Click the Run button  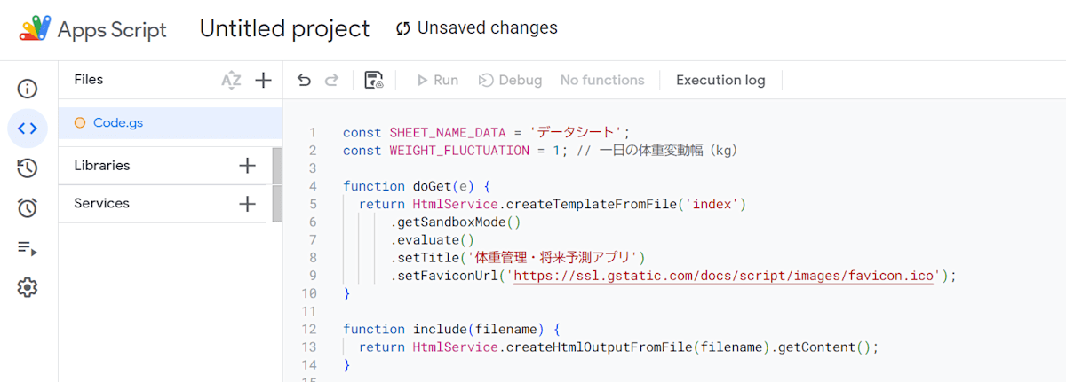point(438,81)
